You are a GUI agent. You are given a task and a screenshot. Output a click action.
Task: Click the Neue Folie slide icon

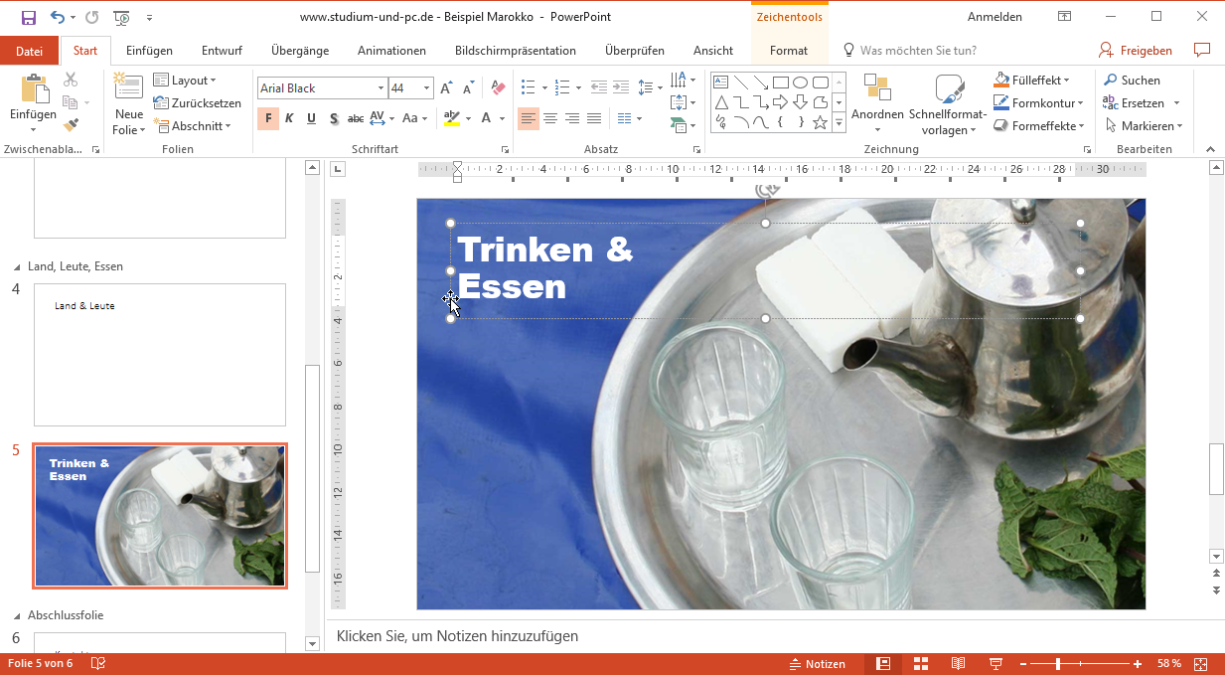click(129, 85)
